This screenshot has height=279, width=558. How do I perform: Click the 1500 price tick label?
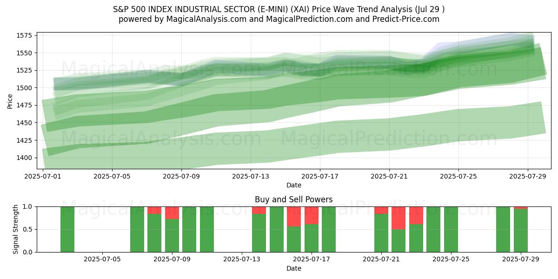click(x=24, y=87)
